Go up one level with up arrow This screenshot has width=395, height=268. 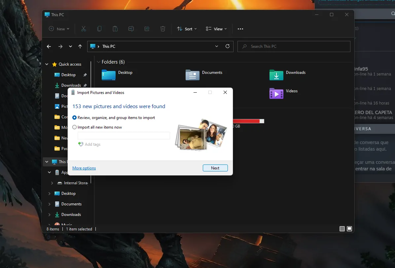tap(80, 46)
